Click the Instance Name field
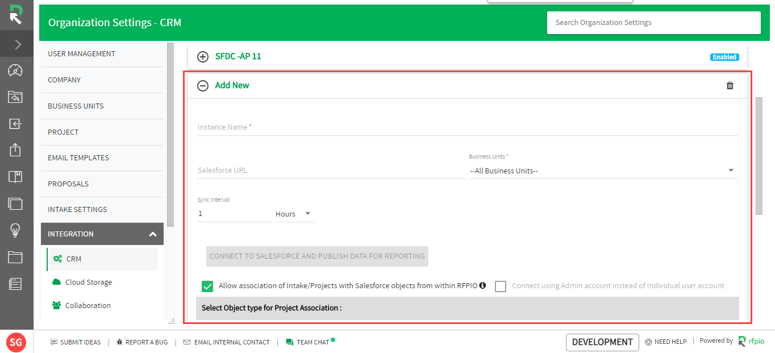This screenshot has width=775, height=353. (468, 127)
